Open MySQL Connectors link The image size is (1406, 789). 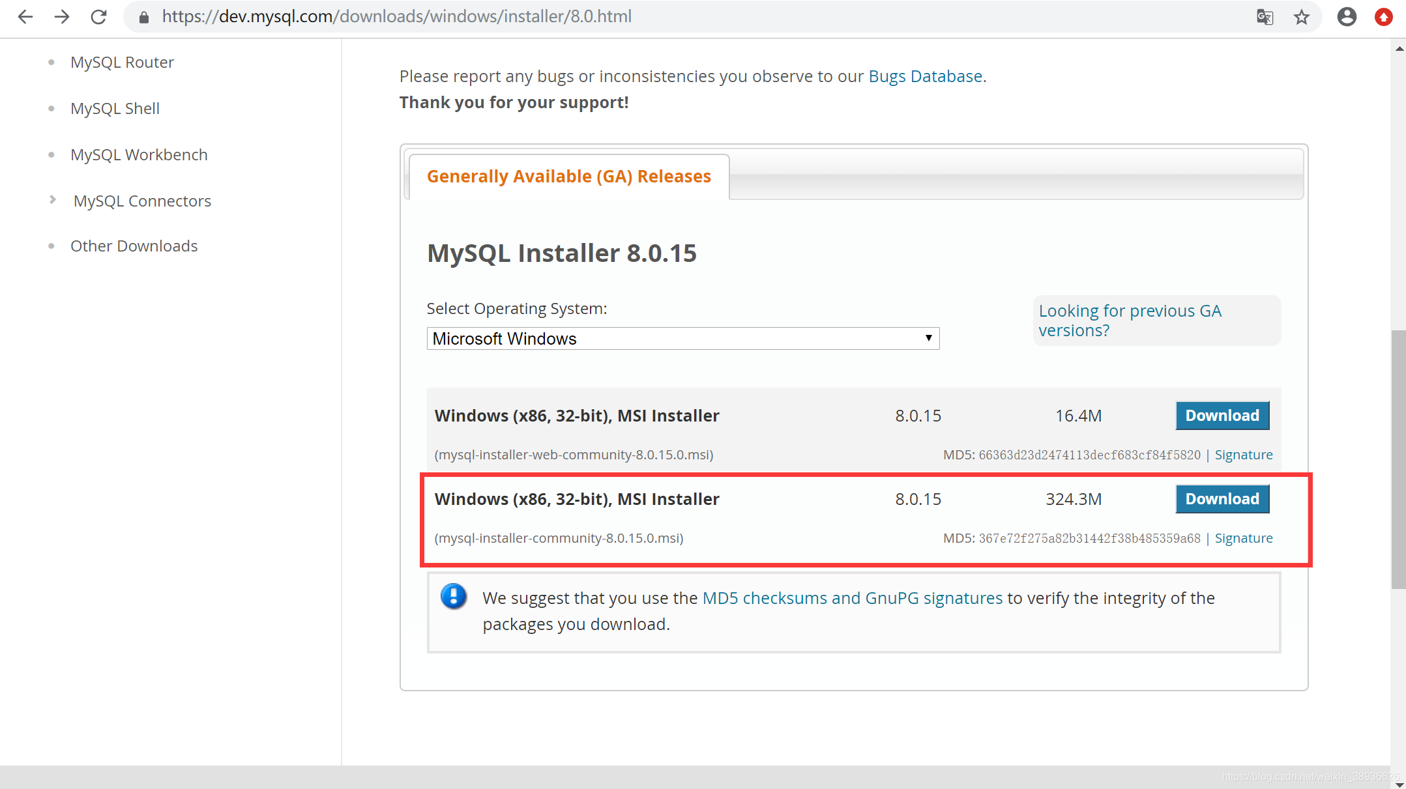click(142, 201)
